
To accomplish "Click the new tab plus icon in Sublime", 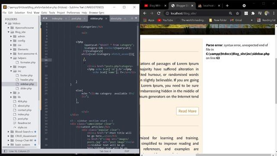I will tap(132, 18).
